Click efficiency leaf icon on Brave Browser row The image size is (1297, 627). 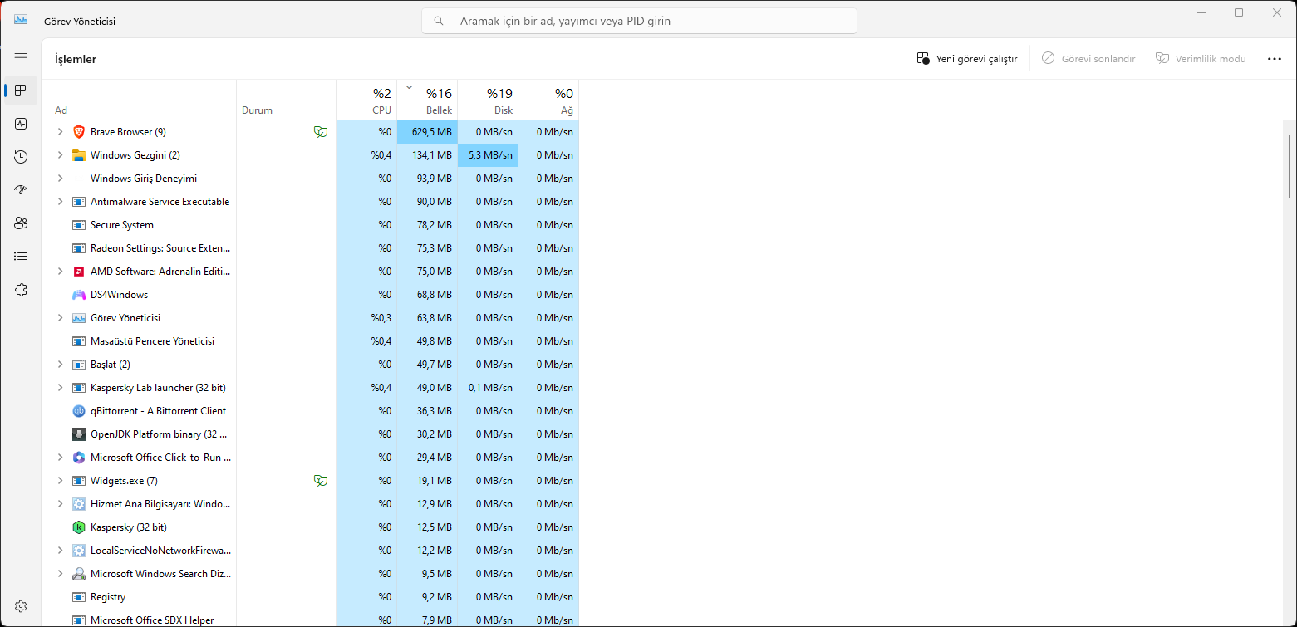click(x=320, y=131)
